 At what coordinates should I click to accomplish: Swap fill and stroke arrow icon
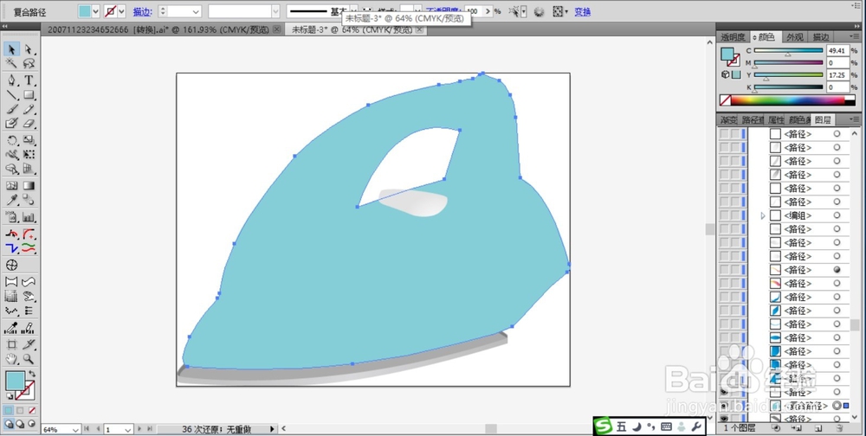32,374
